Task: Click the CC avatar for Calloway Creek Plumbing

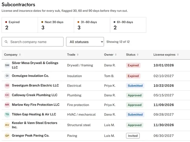Action: pyautogui.click(x=7, y=95)
